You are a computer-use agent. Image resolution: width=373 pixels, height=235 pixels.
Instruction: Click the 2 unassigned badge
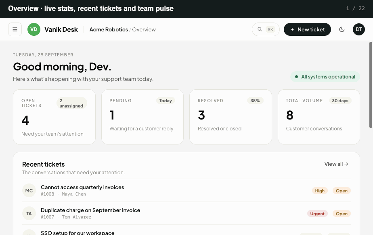click(71, 103)
